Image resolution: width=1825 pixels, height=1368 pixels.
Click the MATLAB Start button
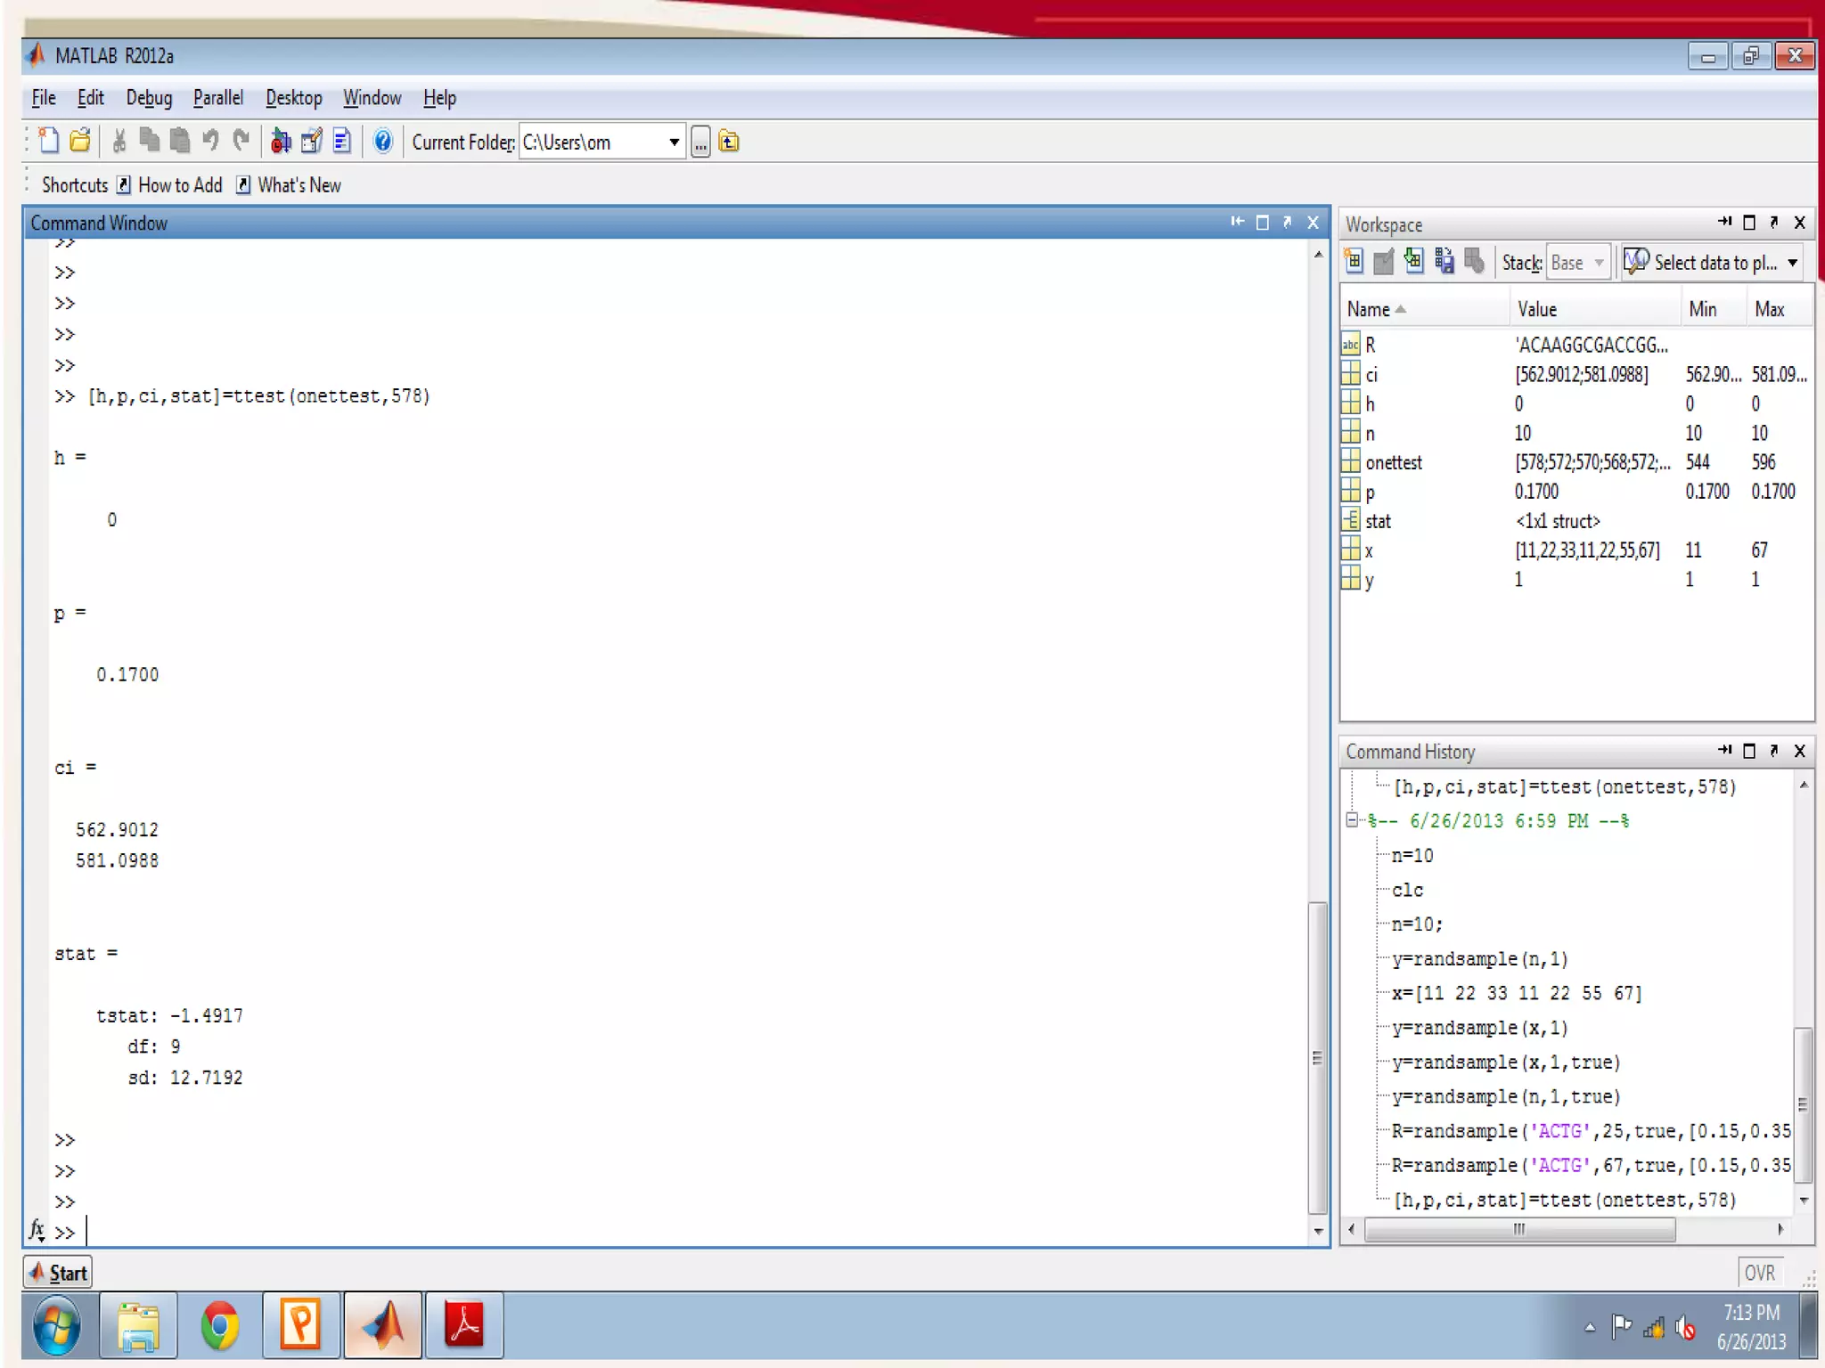(59, 1273)
